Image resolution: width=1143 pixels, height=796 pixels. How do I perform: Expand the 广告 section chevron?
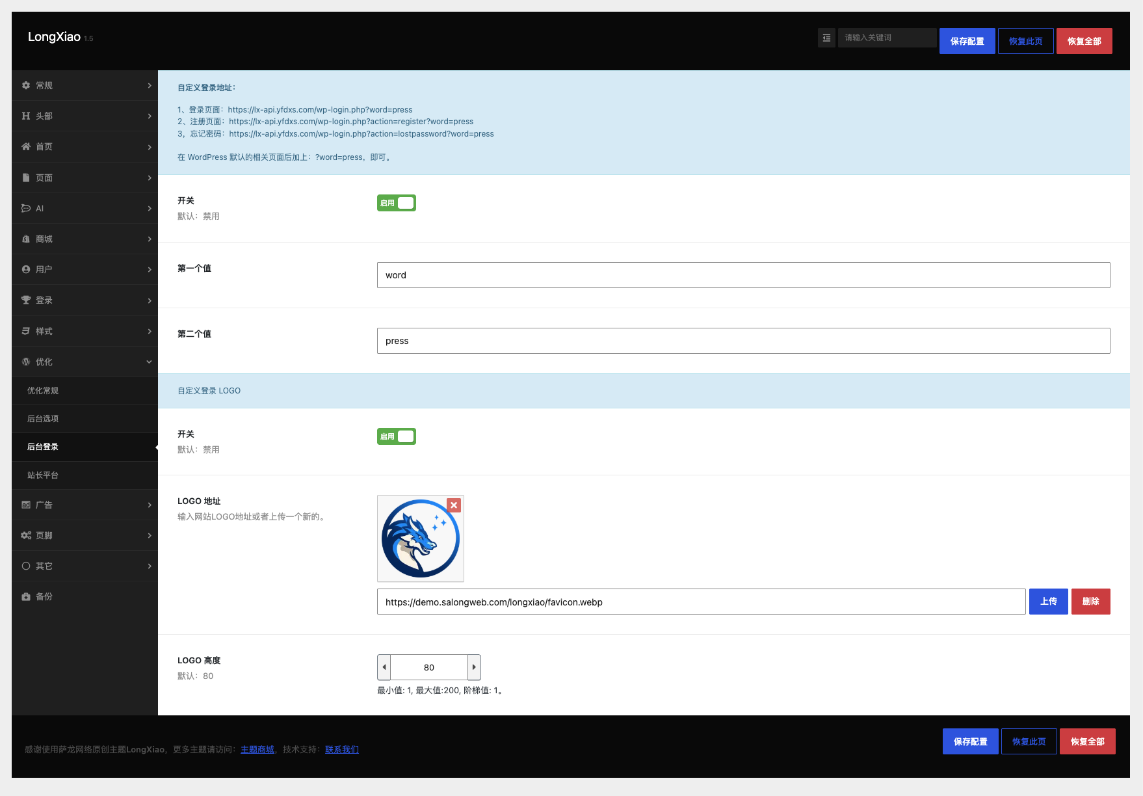(150, 505)
